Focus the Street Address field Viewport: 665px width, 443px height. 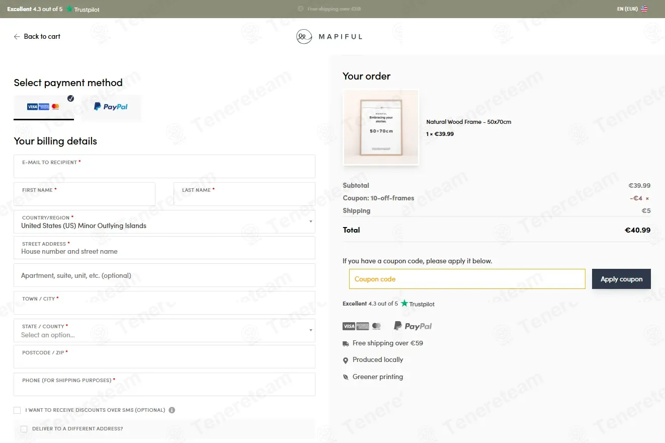(x=164, y=248)
